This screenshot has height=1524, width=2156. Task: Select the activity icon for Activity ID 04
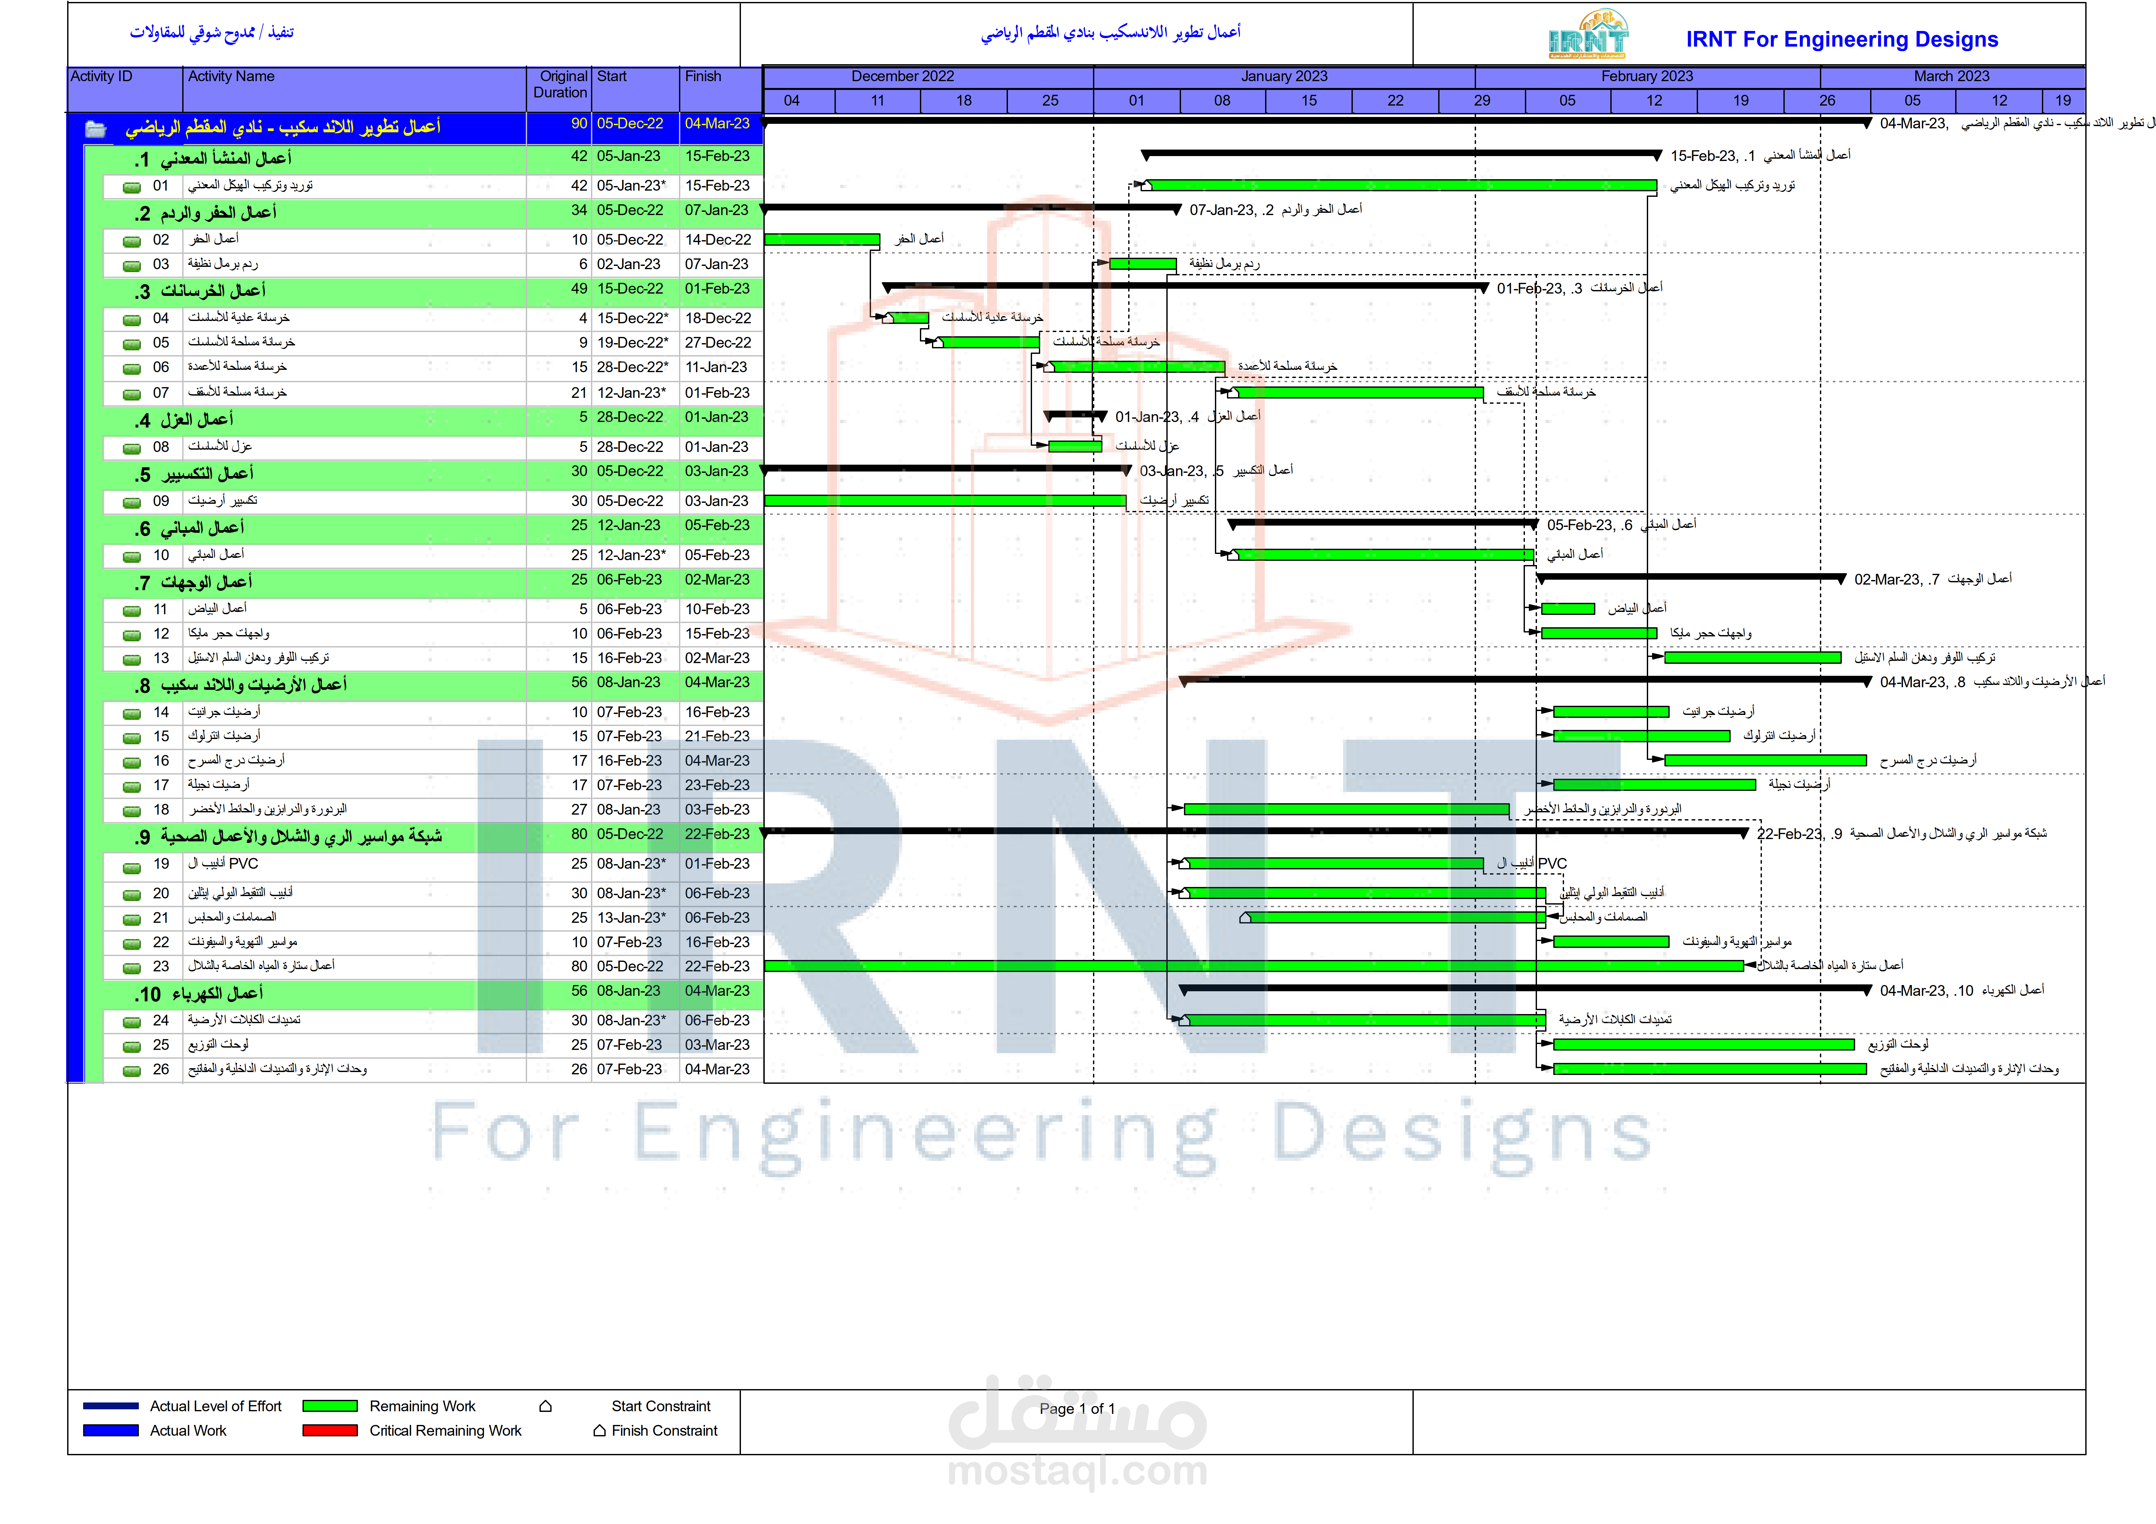pos(131,320)
